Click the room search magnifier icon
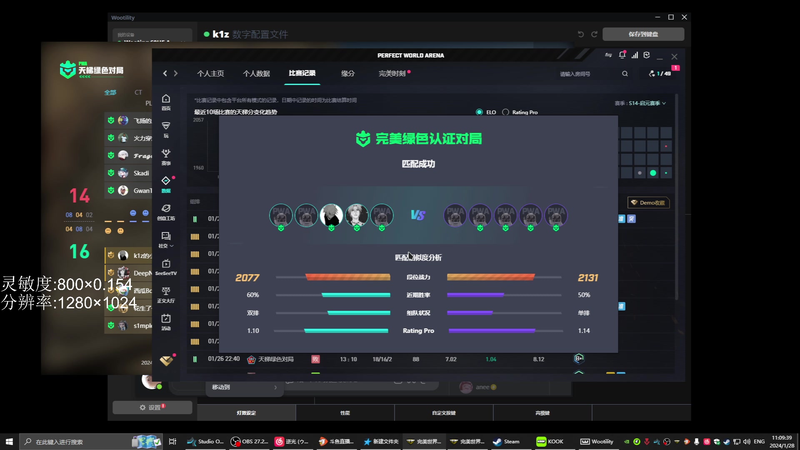This screenshot has height=450, width=800. pyautogui.click(x=625, y=74)
